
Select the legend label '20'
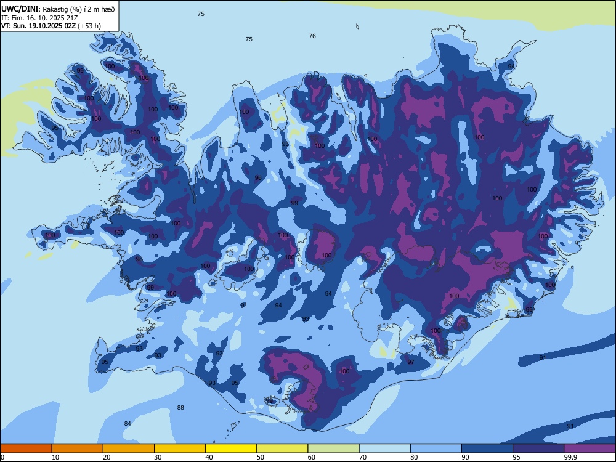[x=107, y=457]
